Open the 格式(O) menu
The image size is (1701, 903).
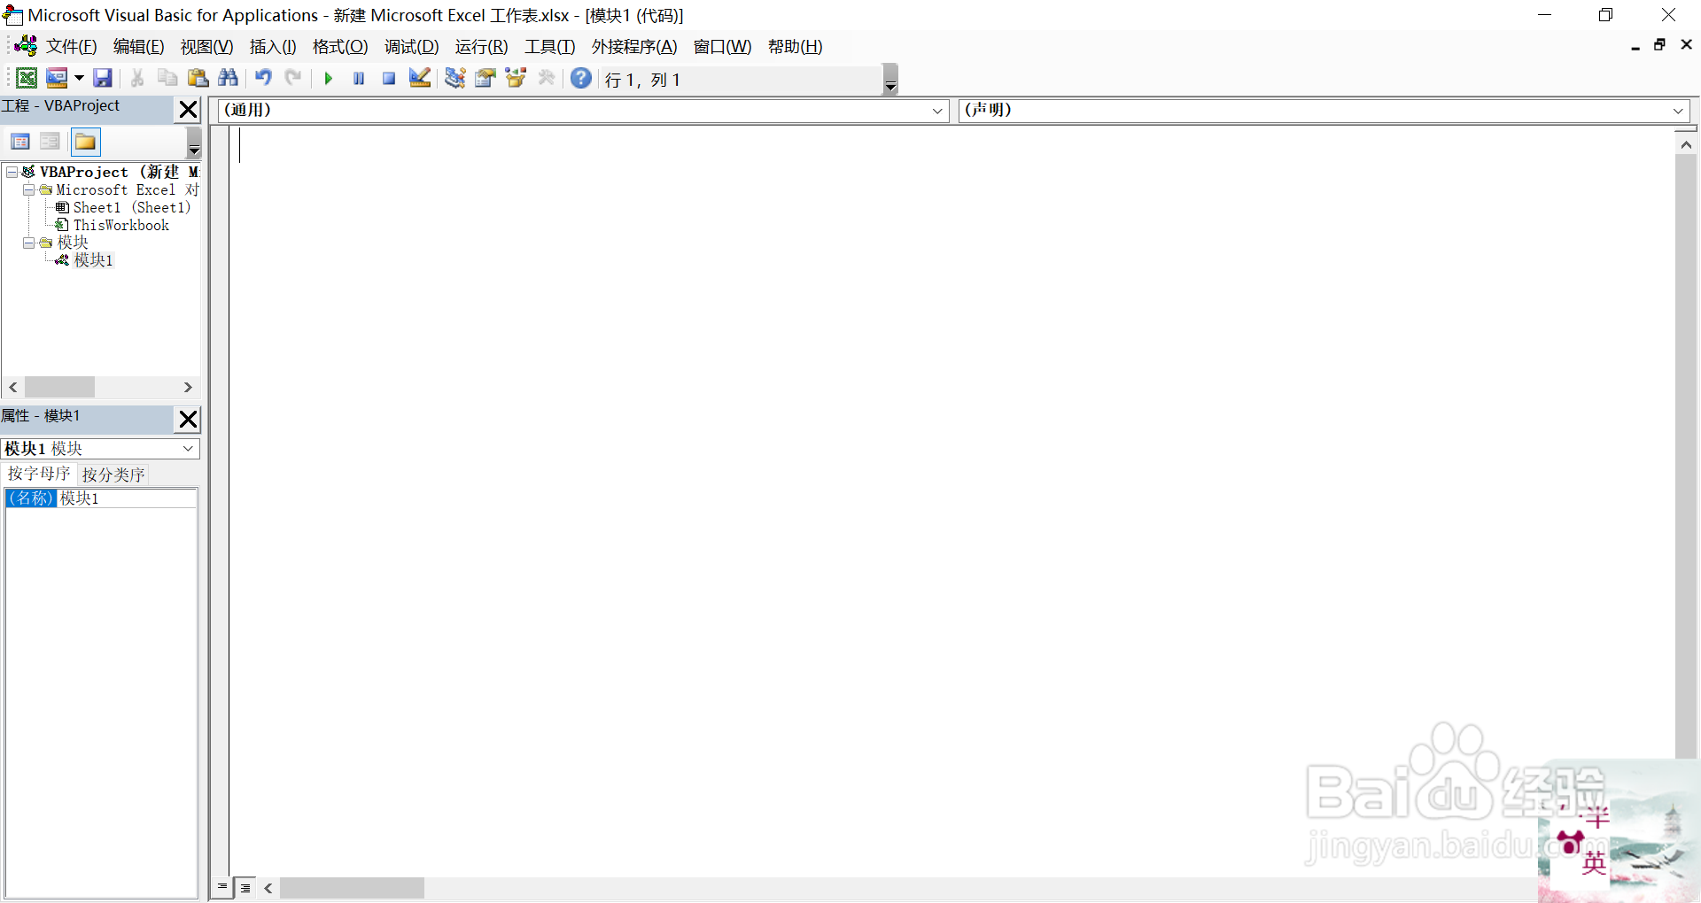[340, 47]
